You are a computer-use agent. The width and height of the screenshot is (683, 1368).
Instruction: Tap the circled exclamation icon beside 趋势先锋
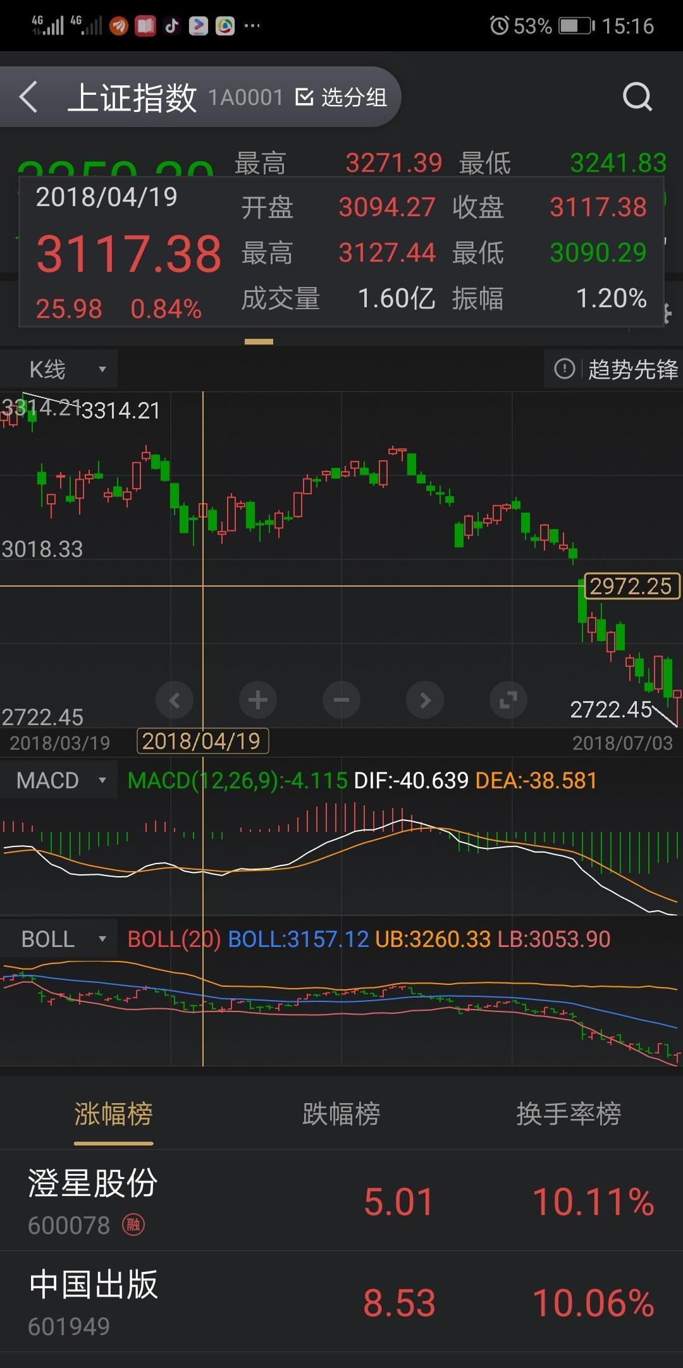[x=565, y=369]
